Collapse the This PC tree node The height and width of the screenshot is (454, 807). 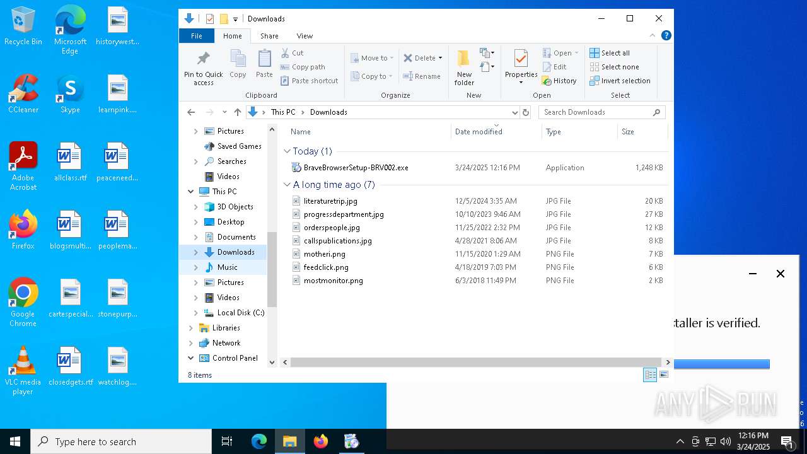coord(191,192)
